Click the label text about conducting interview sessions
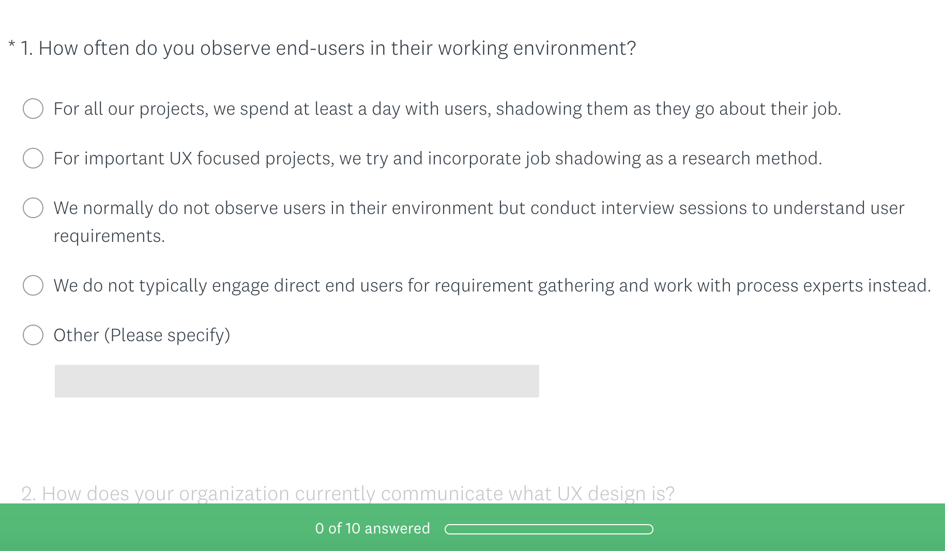945x551 pixels. [x=479, y=222]
